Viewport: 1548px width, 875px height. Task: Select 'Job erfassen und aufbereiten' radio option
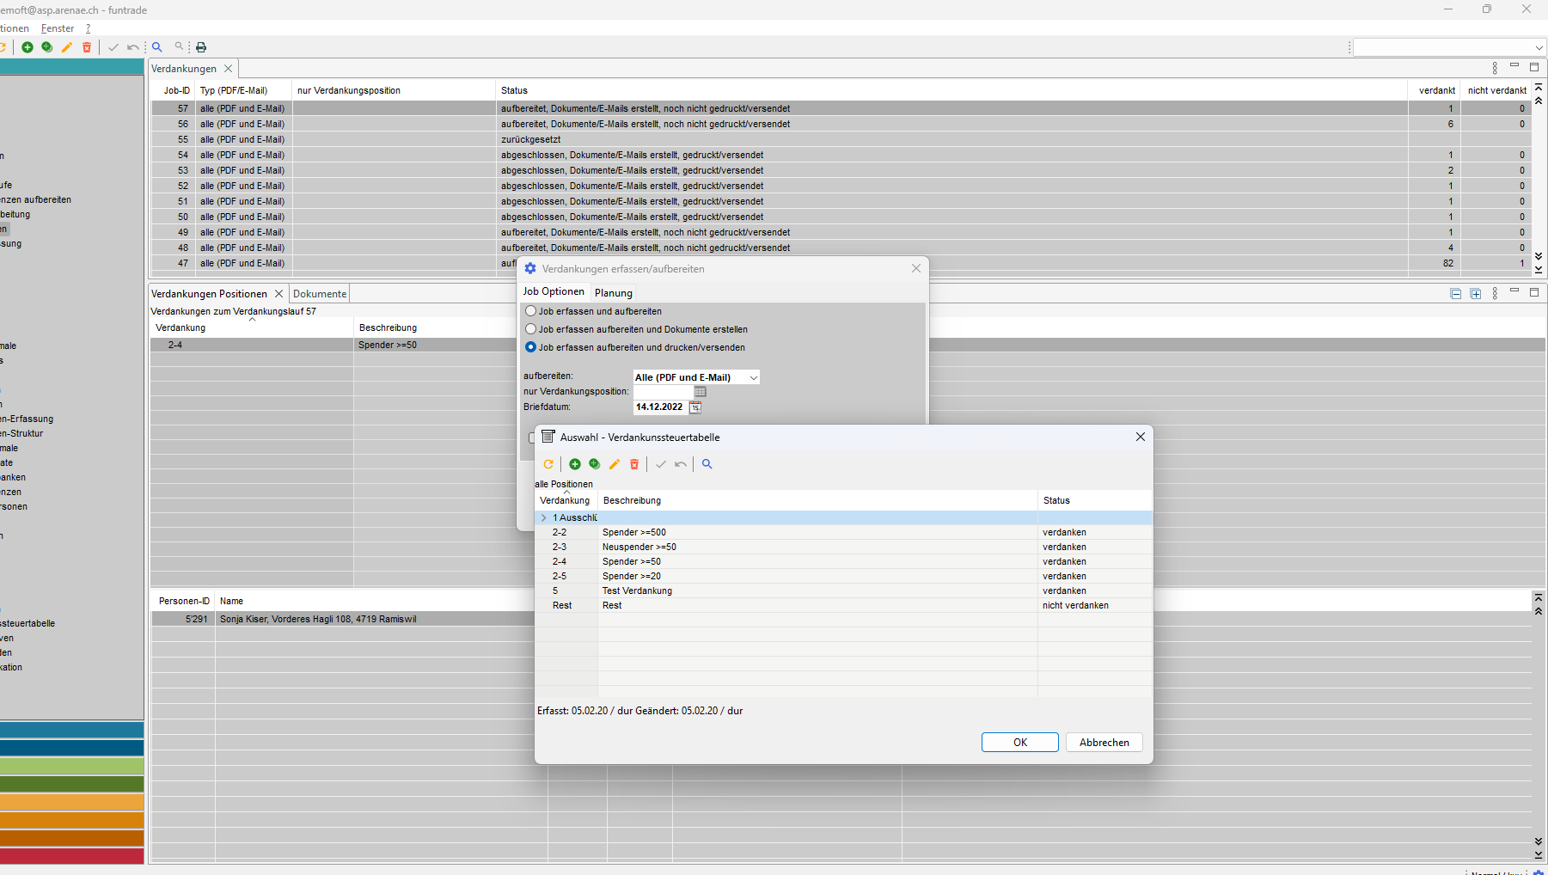click(x=531, y=311)
